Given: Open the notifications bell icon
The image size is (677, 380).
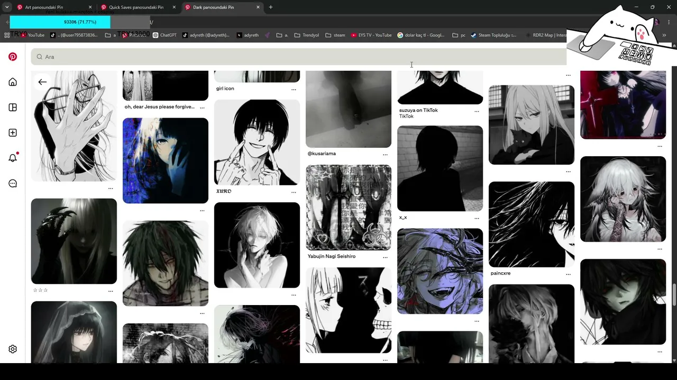Looking at the screenshot, I should pyautogui.click(x=13, y=158).
